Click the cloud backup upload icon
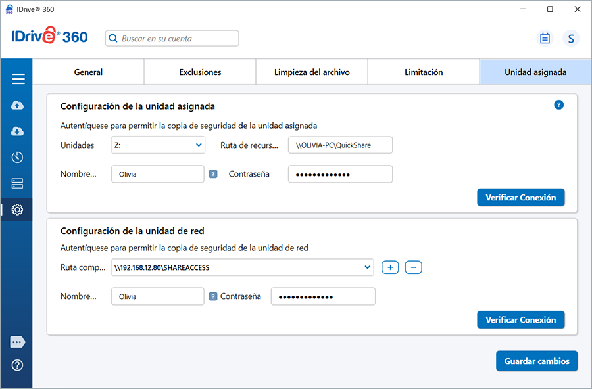This screenshot has width=592, height=389. 18,105
